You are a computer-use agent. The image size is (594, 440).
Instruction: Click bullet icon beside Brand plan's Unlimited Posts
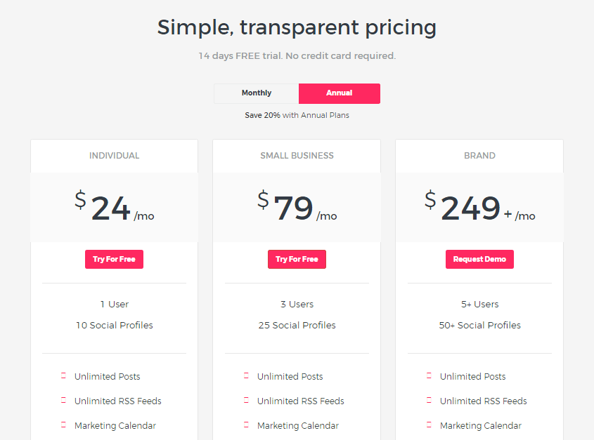pos(429,377)
